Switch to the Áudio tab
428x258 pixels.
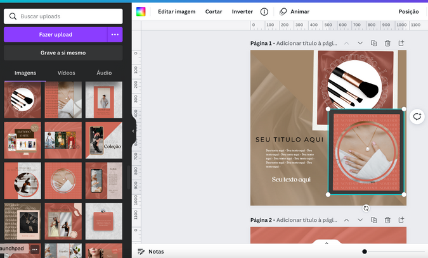(104, 73)
